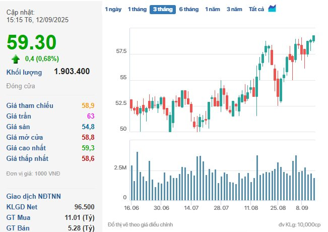The width and height of the screenshot is (328, 232).
Task: Click the 11.08 date label on axis
Action: pos(251,207)
